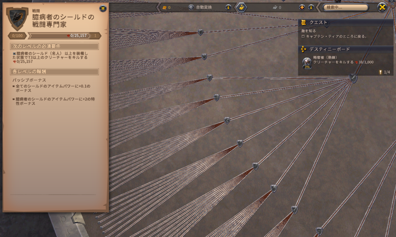
Task: Click the 戦闘 category label above the title
Action: (x=36, y=11)
